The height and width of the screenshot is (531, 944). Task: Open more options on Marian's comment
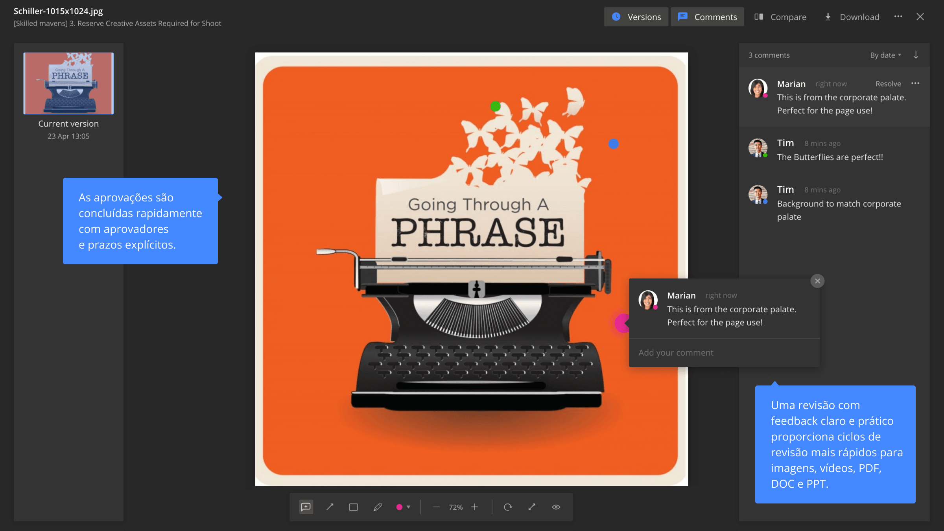click(x=916, y=83)
